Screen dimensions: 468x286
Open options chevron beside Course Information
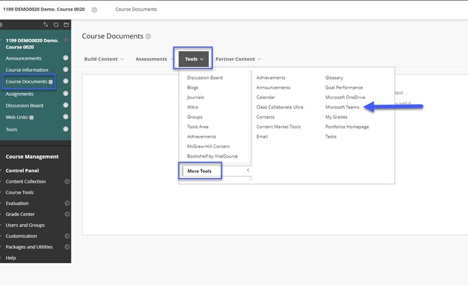65,70
